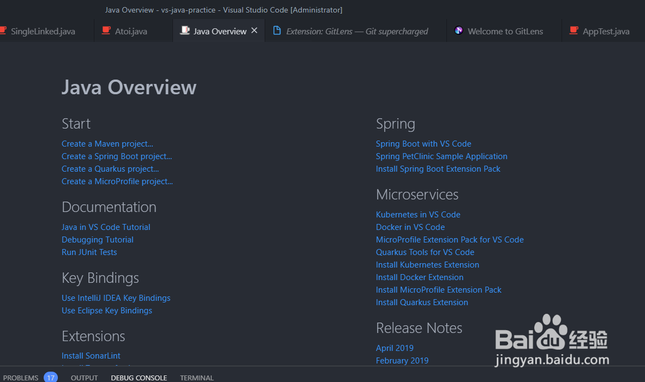The height and width of the screenshot is (382, 645).
Task: Open February 2019 release notes
Action: click(x=402, y=361)
